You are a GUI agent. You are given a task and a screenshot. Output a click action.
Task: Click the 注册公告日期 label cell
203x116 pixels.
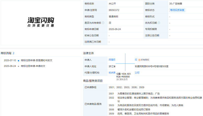point(156,36)
